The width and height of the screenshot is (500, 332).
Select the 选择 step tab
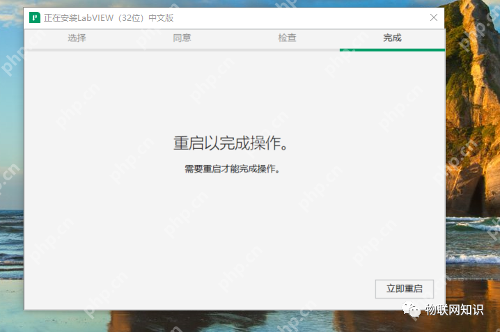point(77,38)
